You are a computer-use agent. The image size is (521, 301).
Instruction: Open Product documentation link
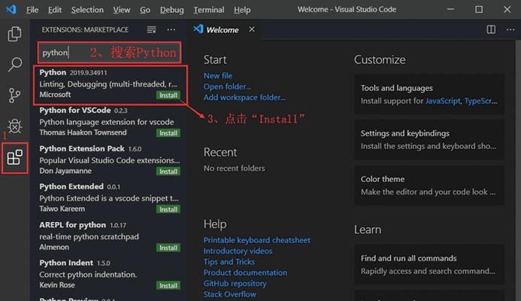pos(245,272)
